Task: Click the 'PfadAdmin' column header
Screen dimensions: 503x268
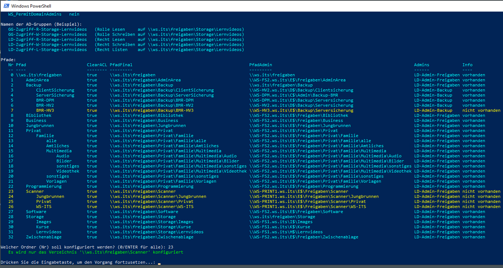Action: pyautogui.click(x=261, y=65)
